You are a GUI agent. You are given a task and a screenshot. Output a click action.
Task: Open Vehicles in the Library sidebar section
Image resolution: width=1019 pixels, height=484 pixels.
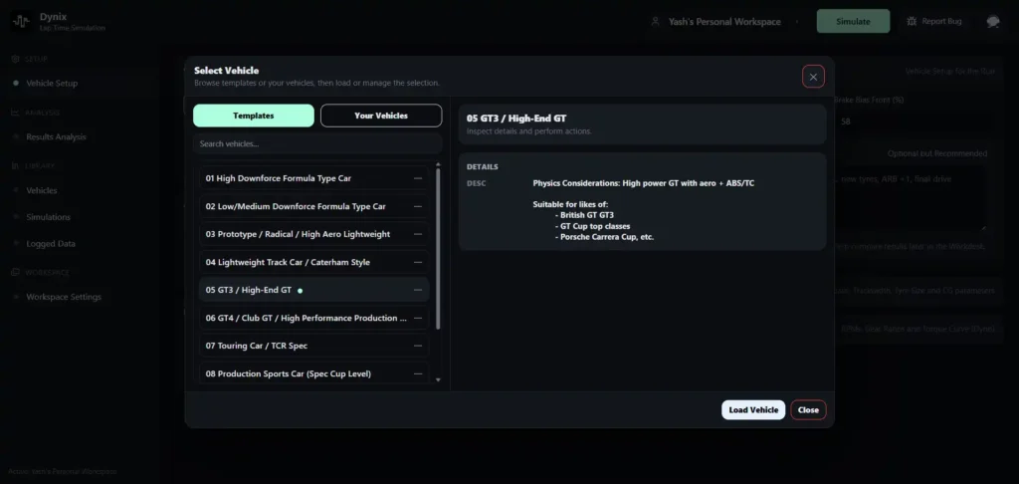click(x=42, y=190)
